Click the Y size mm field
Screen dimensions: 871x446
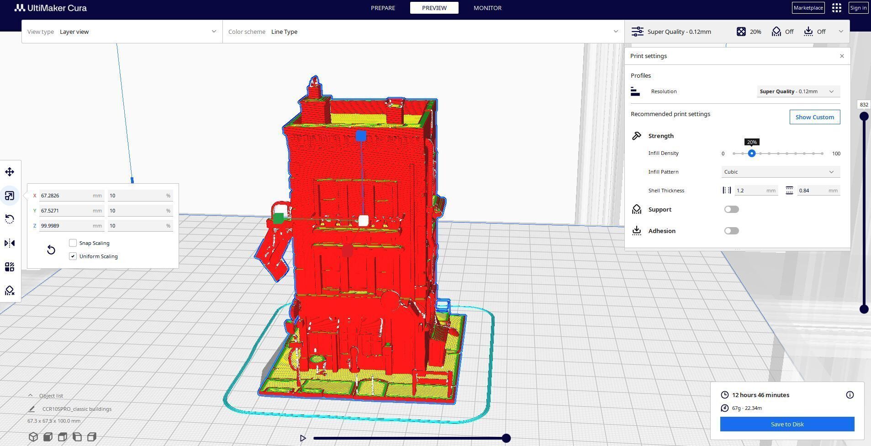point(71,211)
